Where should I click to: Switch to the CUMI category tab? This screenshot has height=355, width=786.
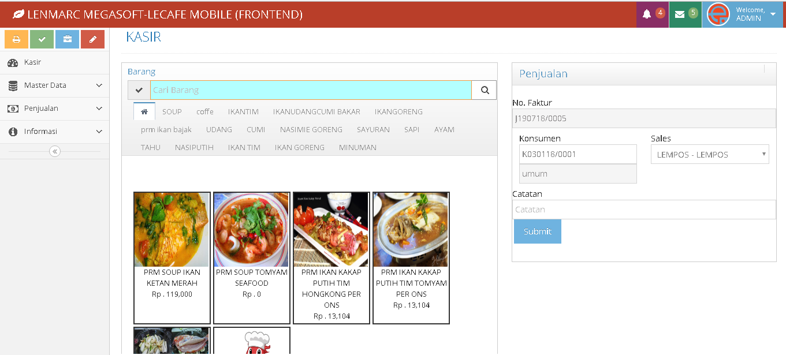[x=256, y=129]
